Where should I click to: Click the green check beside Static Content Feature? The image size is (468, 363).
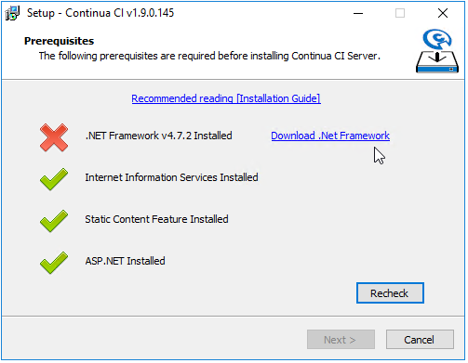point(54,221)
